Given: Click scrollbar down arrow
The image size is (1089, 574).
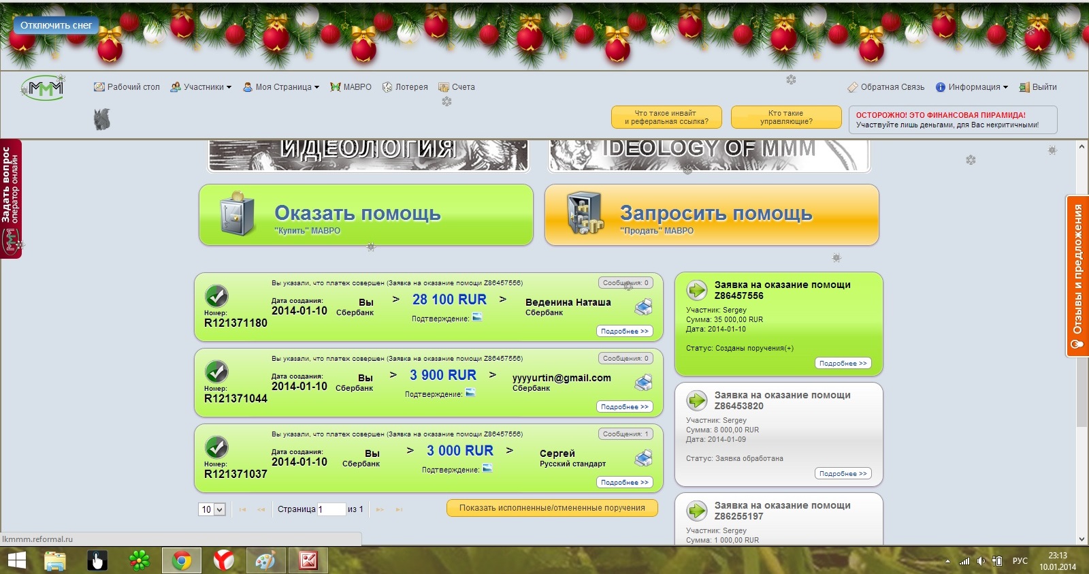Looking at the screenshot, I should click(x=1082, y=539).
